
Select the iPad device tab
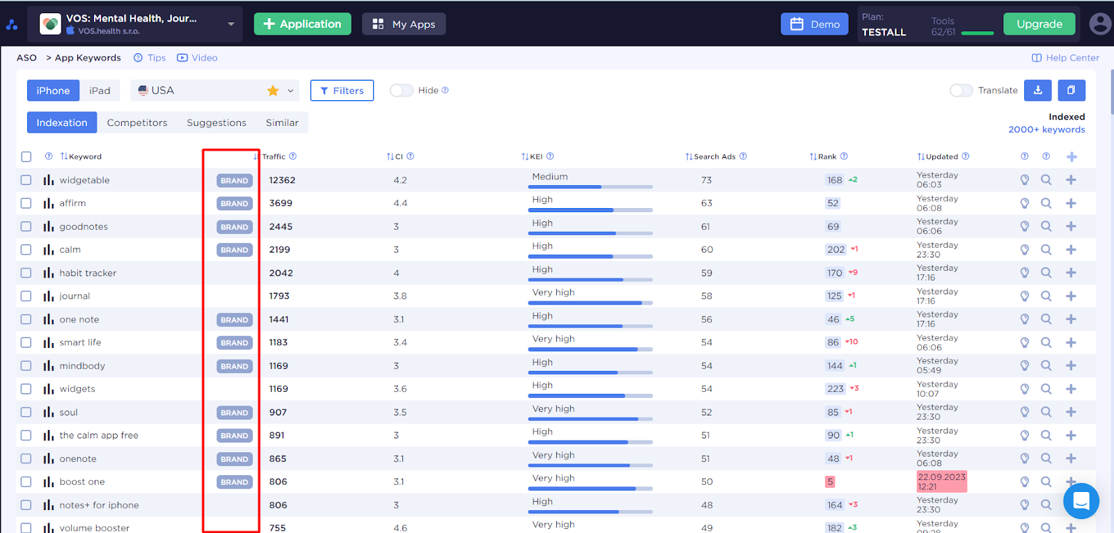click(x=100, y=90)
